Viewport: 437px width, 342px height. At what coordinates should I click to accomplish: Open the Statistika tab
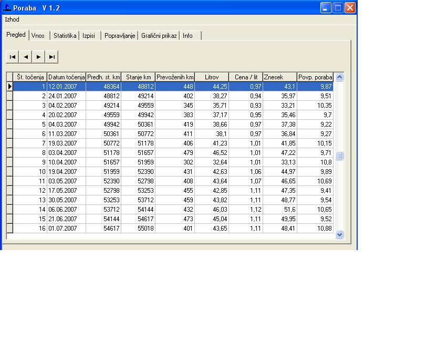[x=65, y=36]
